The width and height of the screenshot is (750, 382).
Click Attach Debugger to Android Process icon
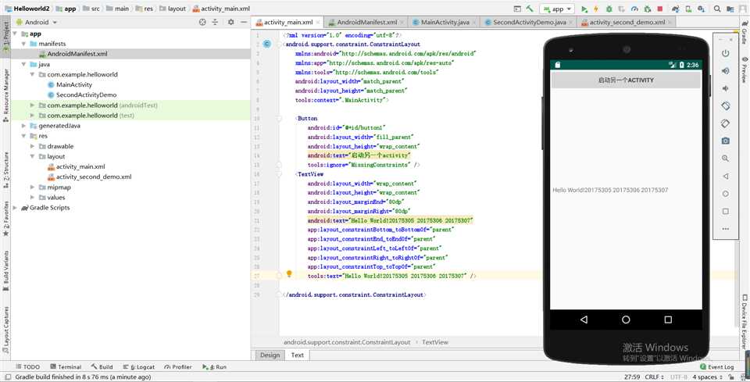(647, 9)
